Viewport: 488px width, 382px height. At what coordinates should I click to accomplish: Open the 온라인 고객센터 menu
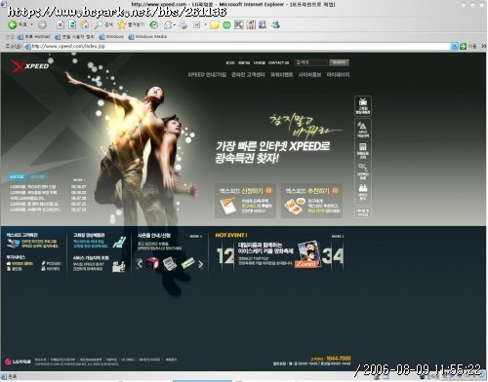point(248,75)
